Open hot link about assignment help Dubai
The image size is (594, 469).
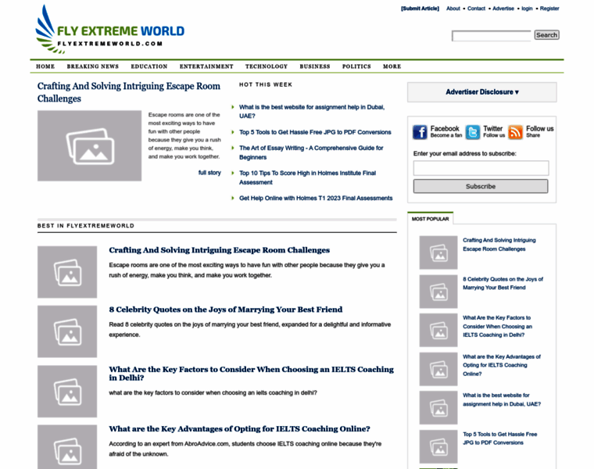(312, 111)
